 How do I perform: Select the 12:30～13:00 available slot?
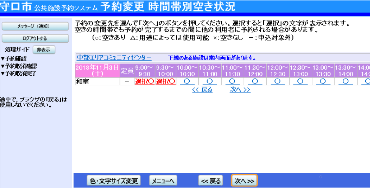[x=300, y=81]
